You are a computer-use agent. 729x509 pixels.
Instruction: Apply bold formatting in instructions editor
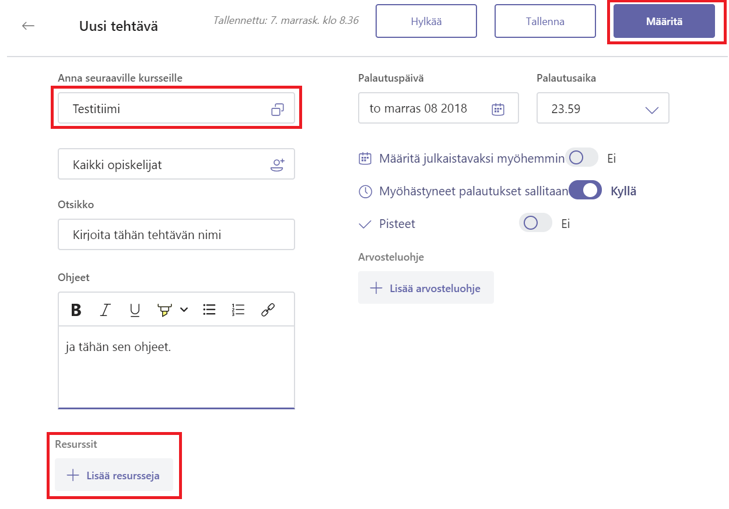[x=76, y=310]
